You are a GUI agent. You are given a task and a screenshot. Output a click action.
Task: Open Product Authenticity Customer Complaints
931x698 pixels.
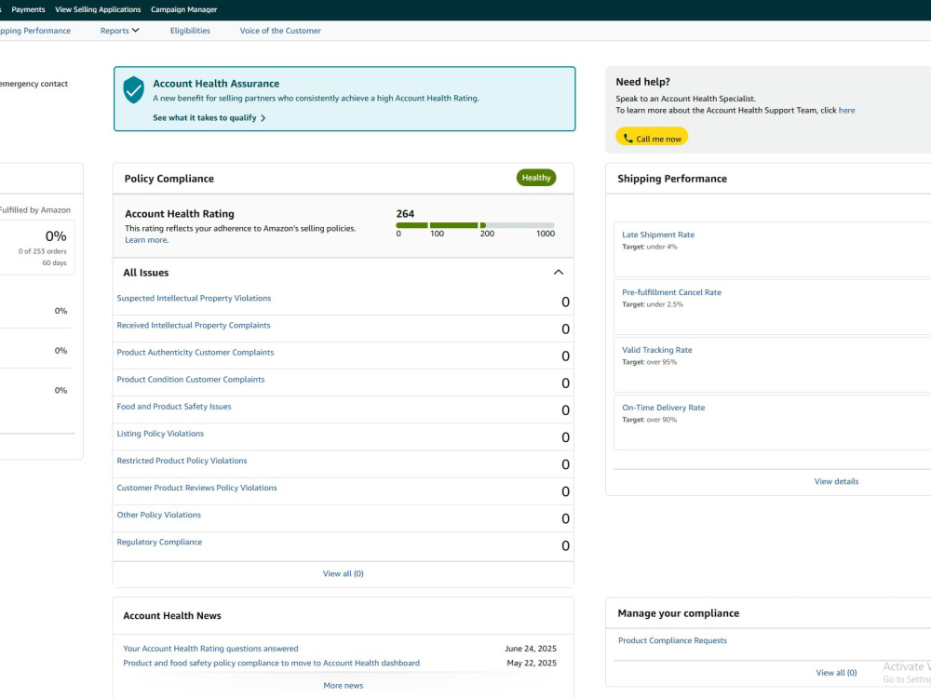coord(196,352)
